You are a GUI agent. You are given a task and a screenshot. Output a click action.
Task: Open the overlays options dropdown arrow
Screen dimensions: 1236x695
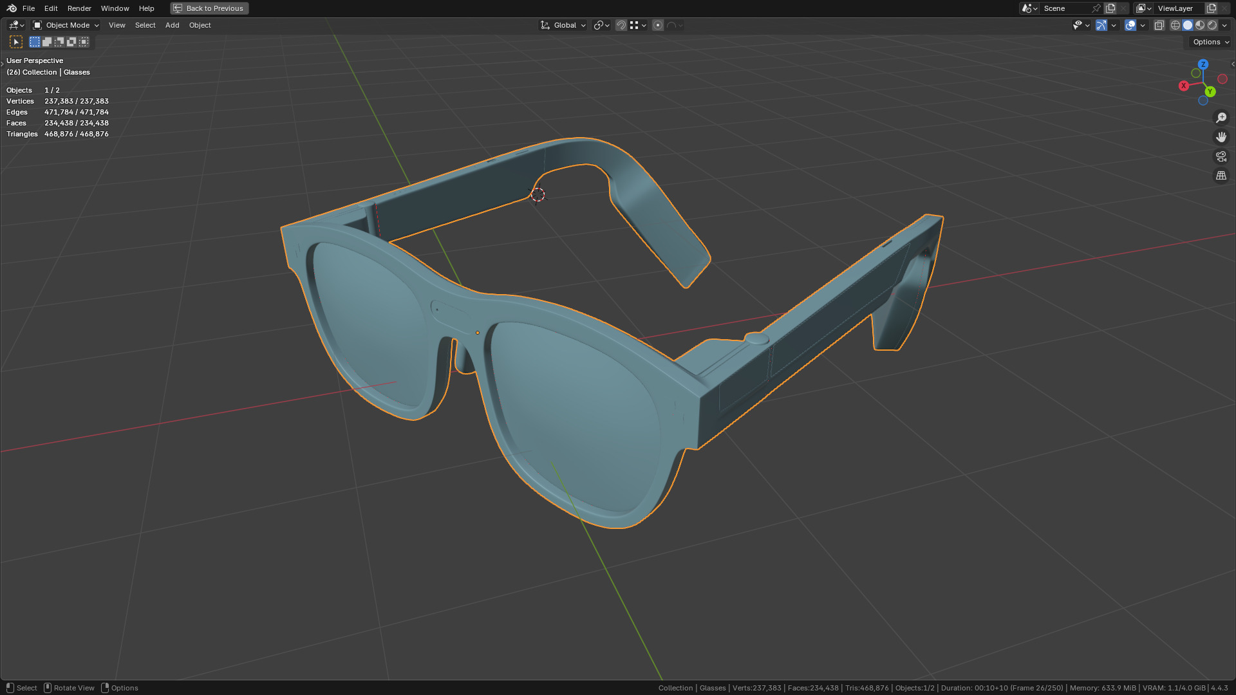pos(1143,25)
